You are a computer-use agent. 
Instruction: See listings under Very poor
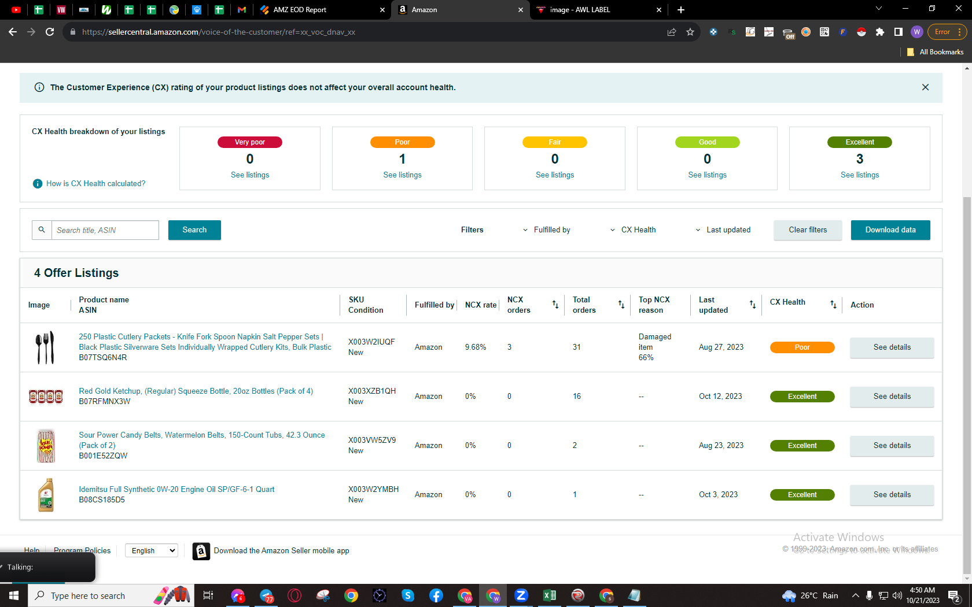[x=250, y=175]
